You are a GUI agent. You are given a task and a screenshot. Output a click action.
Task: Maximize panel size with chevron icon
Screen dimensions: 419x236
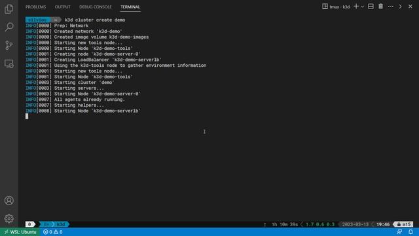pos(400,7)
